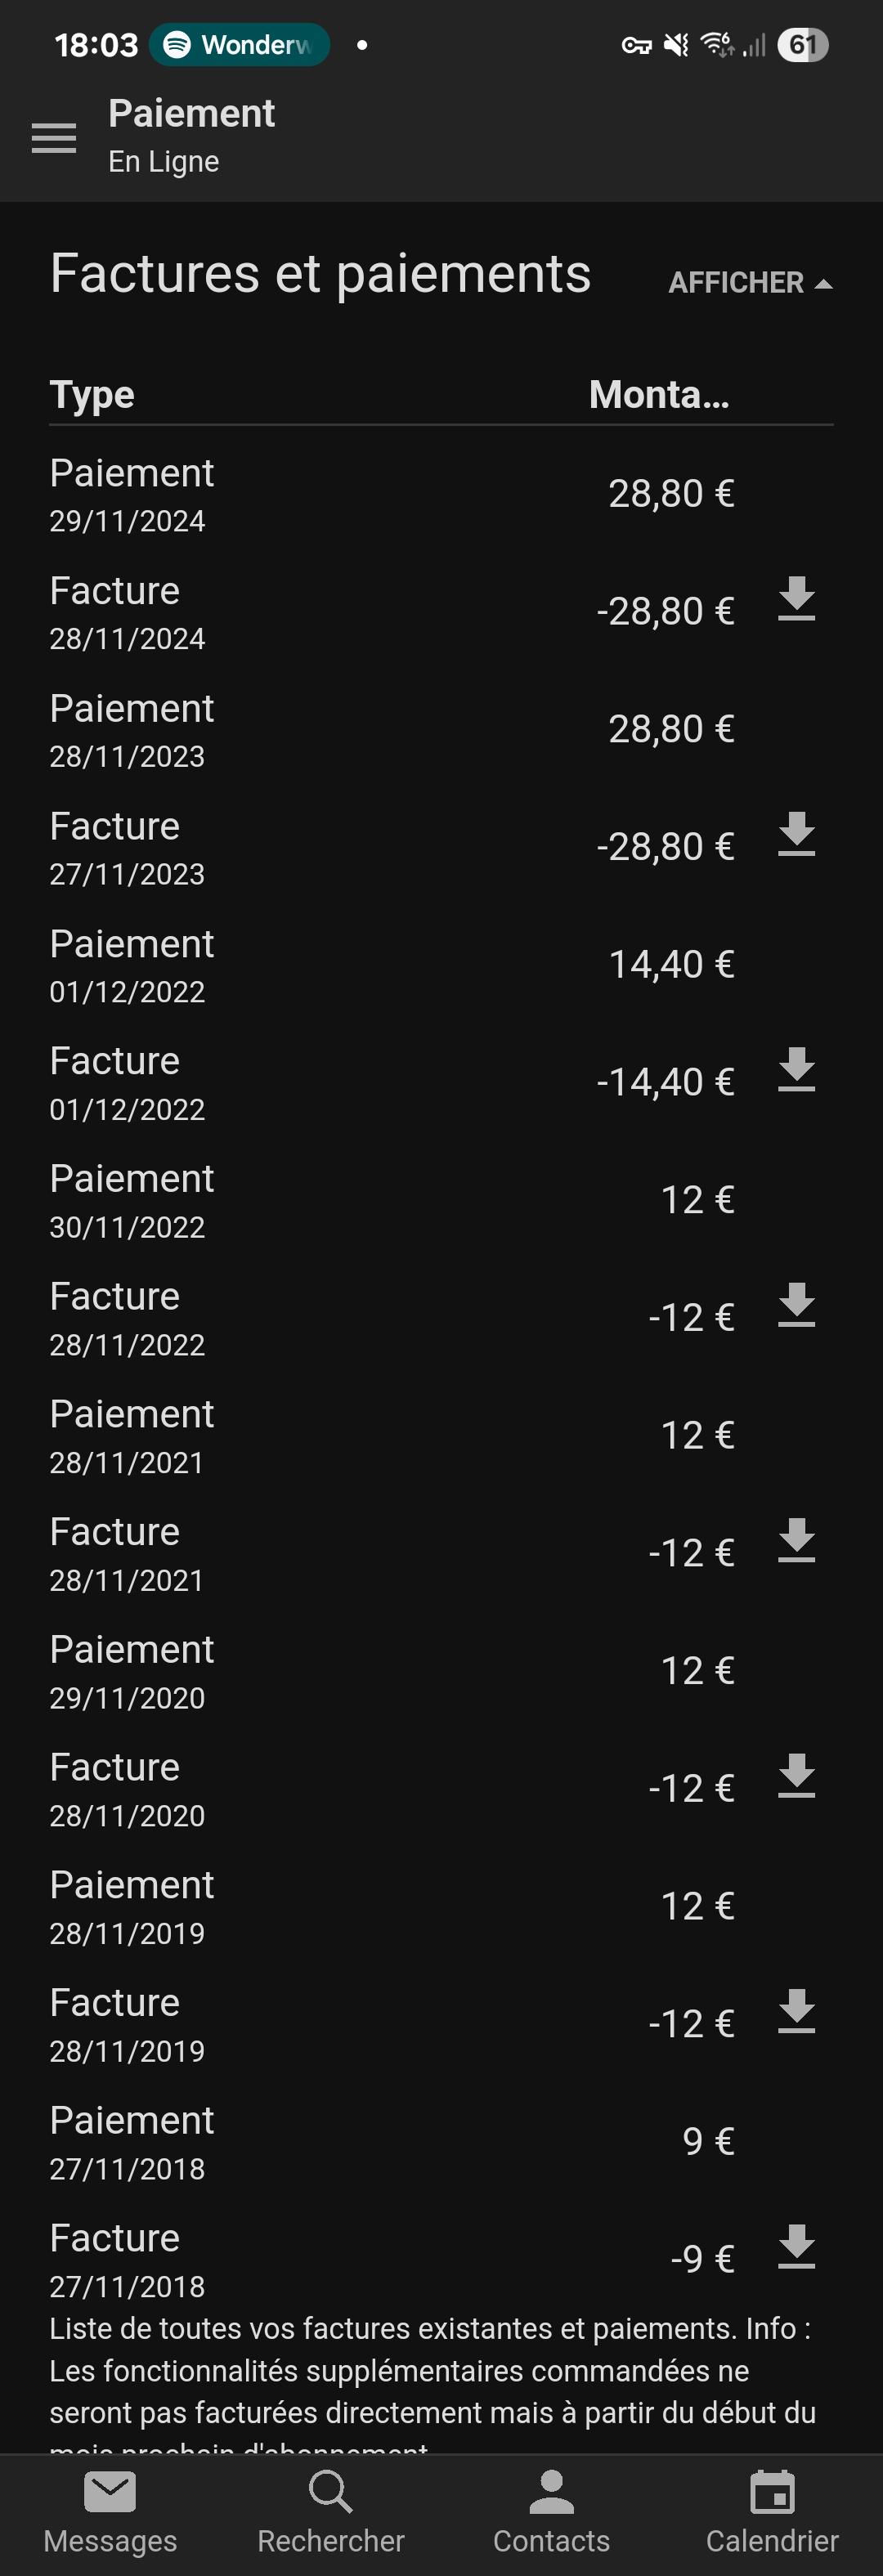Collapse the section with AFFICHER arrow
883x2576 pixels.
[750, 283]
